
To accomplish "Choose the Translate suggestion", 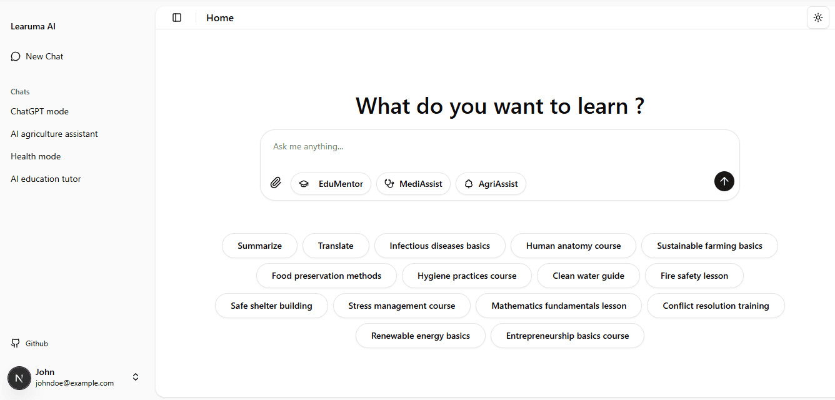I will pos(336,246).
